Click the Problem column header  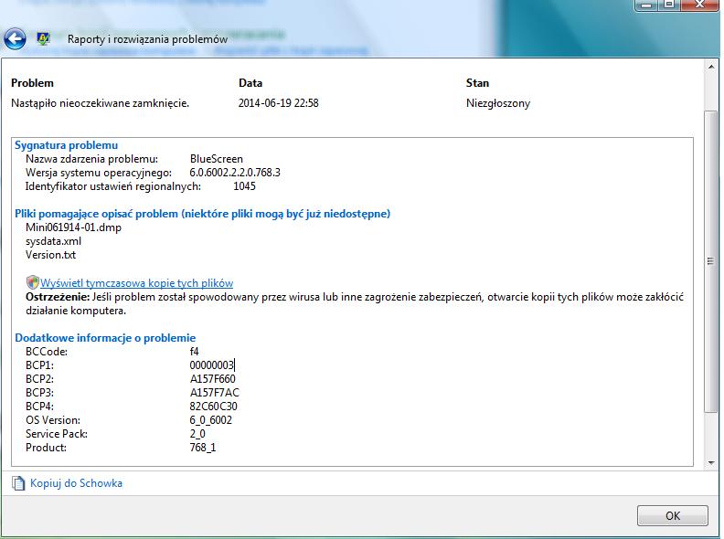(x=32, y=83)
